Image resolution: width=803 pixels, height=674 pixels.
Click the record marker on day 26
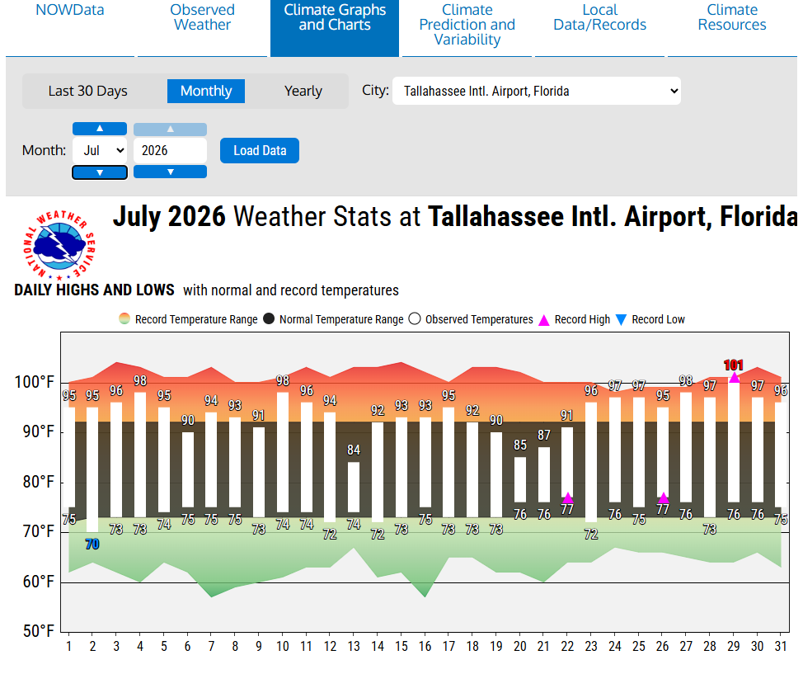click(663, 497)
